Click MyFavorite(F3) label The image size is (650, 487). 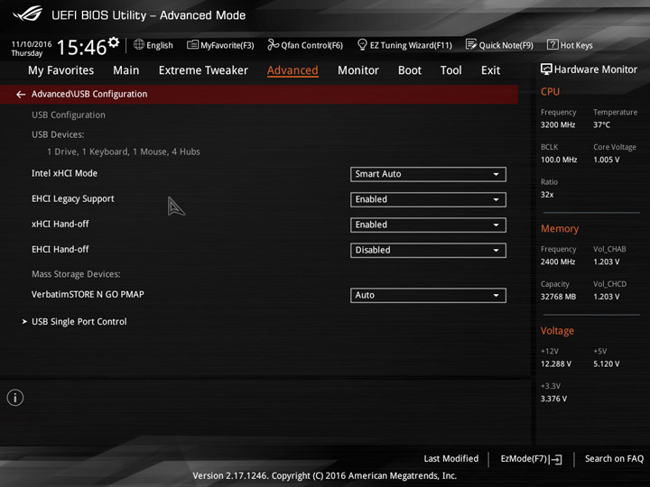[227, 45]
